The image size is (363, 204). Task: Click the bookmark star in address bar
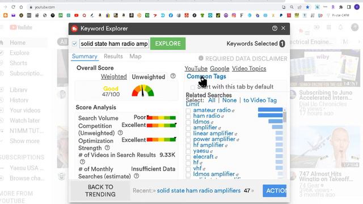[307, 7]
